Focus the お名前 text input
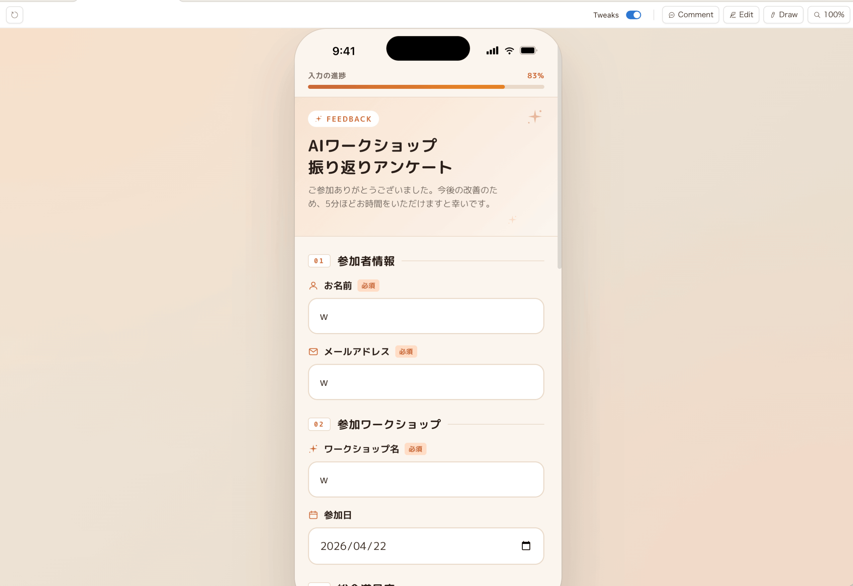Viewport: 853px width, 586px height. pyautogui.click(x=426, y=316)
